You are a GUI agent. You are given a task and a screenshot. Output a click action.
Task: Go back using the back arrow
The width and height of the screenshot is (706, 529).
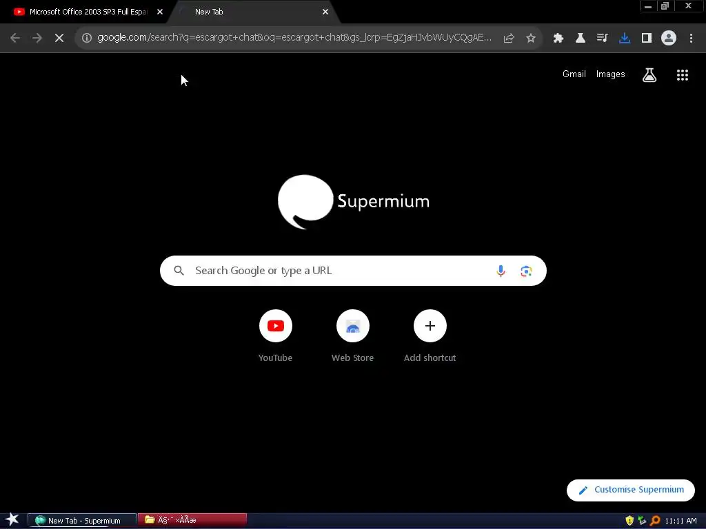[15, 38]
